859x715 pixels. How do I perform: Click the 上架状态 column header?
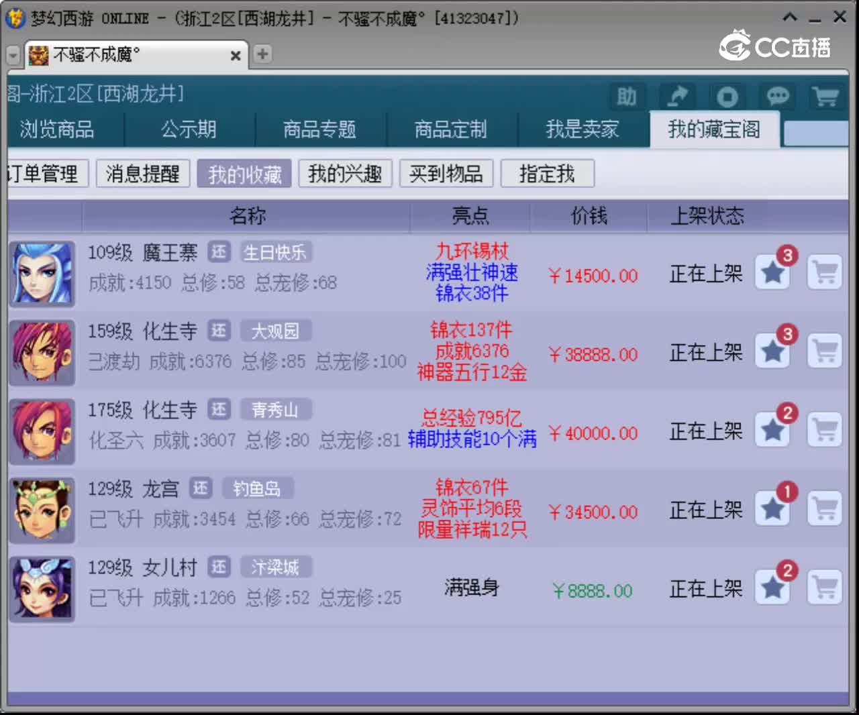pos(707,216)
